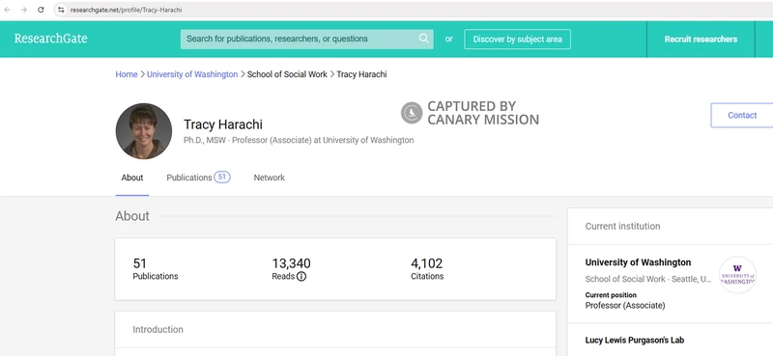Image resolution: width=773 pixels, height=356 pixels.
Task: Click the Tracy Harachi profile name heading
Action: click(223, 124)
